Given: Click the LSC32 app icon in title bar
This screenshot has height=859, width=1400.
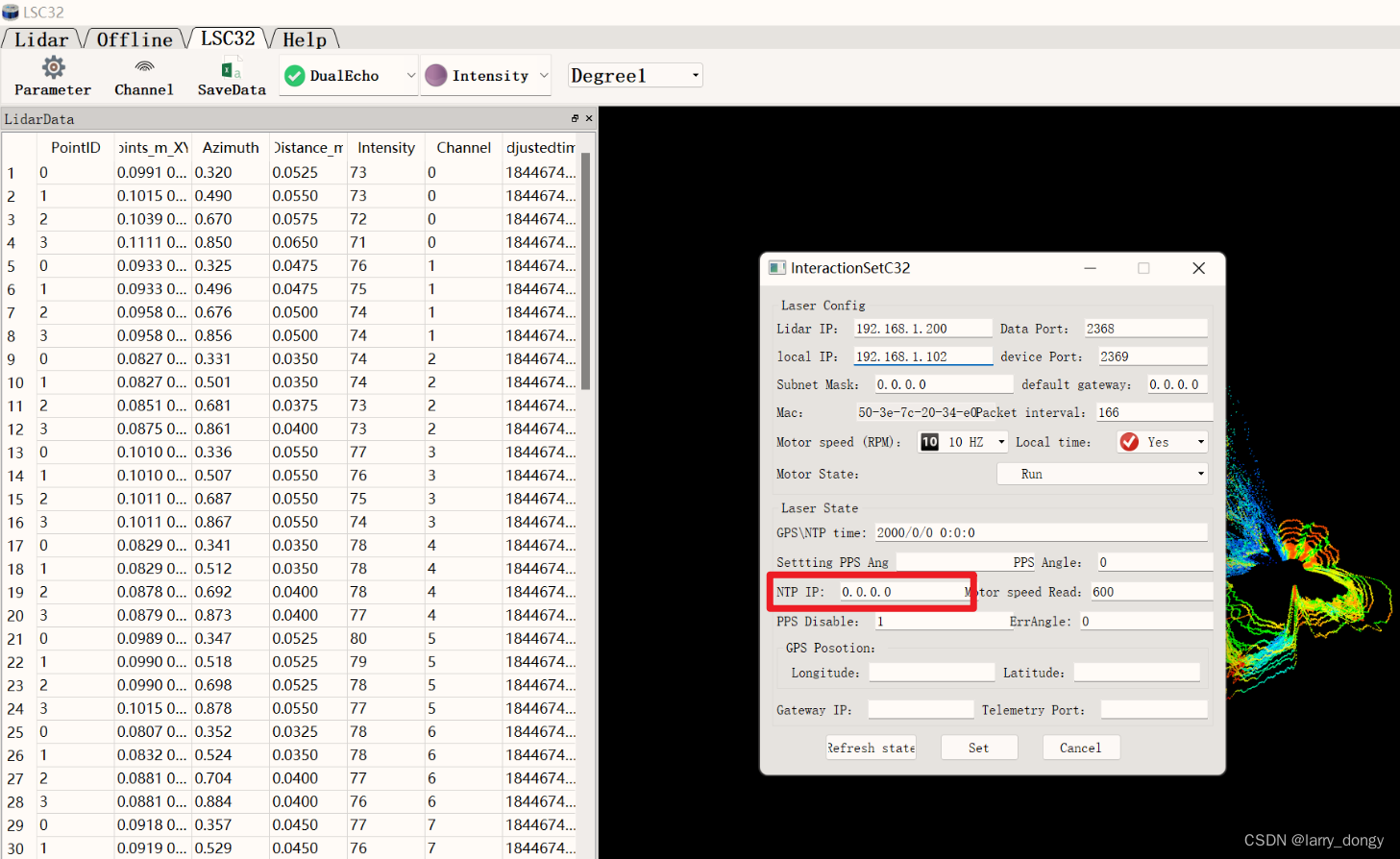Looking at the screenshot, I should [x=11, y=12].
